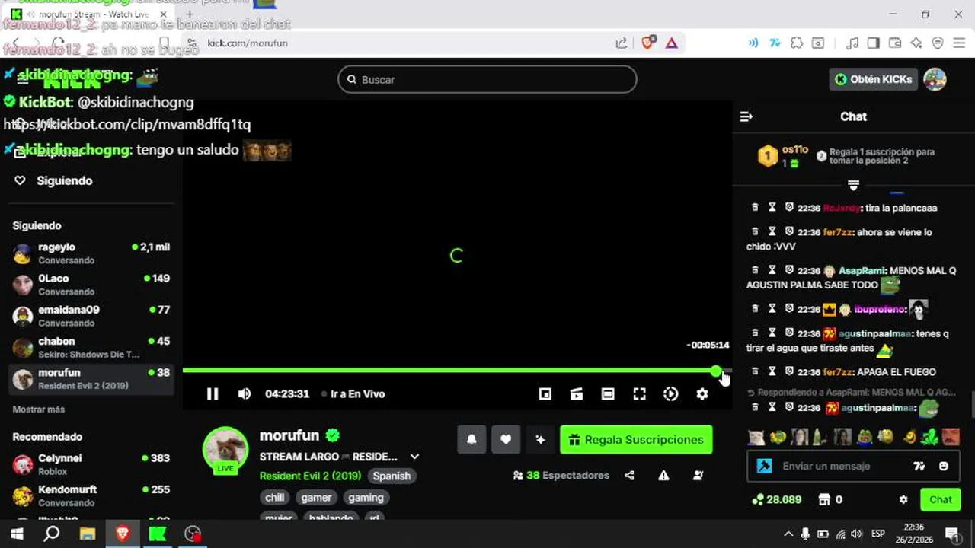Open the profile avatar menu

coord(935,79)
